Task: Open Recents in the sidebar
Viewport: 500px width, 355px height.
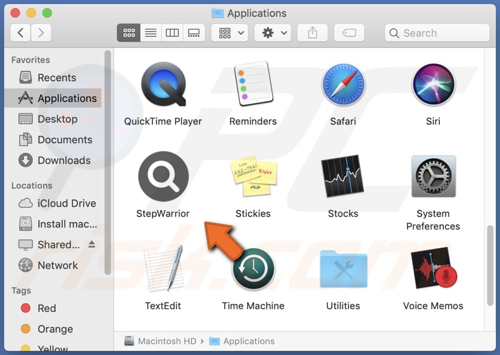Action: (x=53, y=78)
